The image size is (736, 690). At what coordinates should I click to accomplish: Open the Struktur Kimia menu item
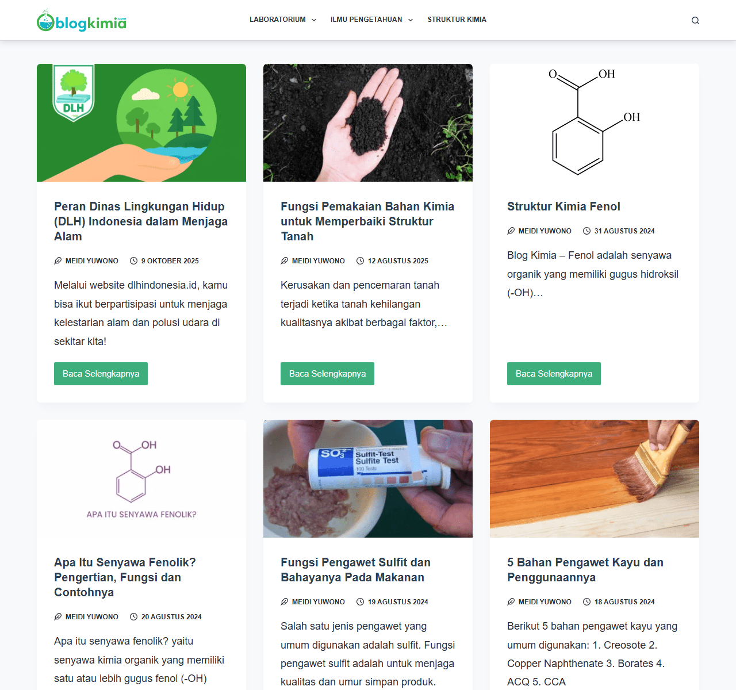[457, 20]
